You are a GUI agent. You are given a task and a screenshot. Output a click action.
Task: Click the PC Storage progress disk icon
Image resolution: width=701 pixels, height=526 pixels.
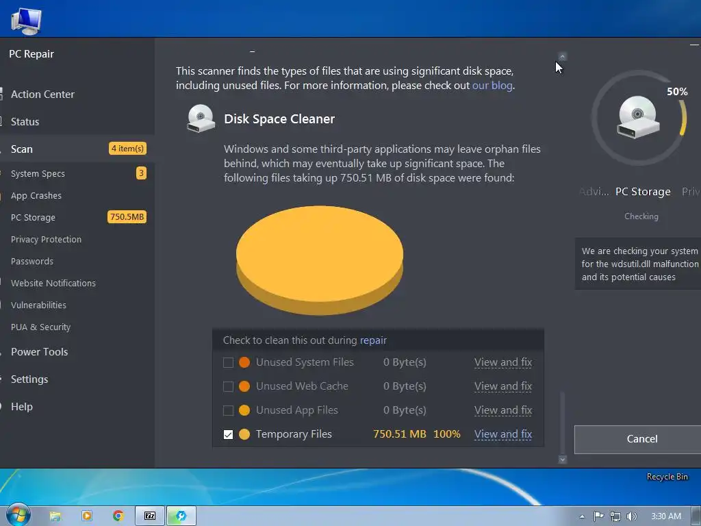tap(637, 117)
